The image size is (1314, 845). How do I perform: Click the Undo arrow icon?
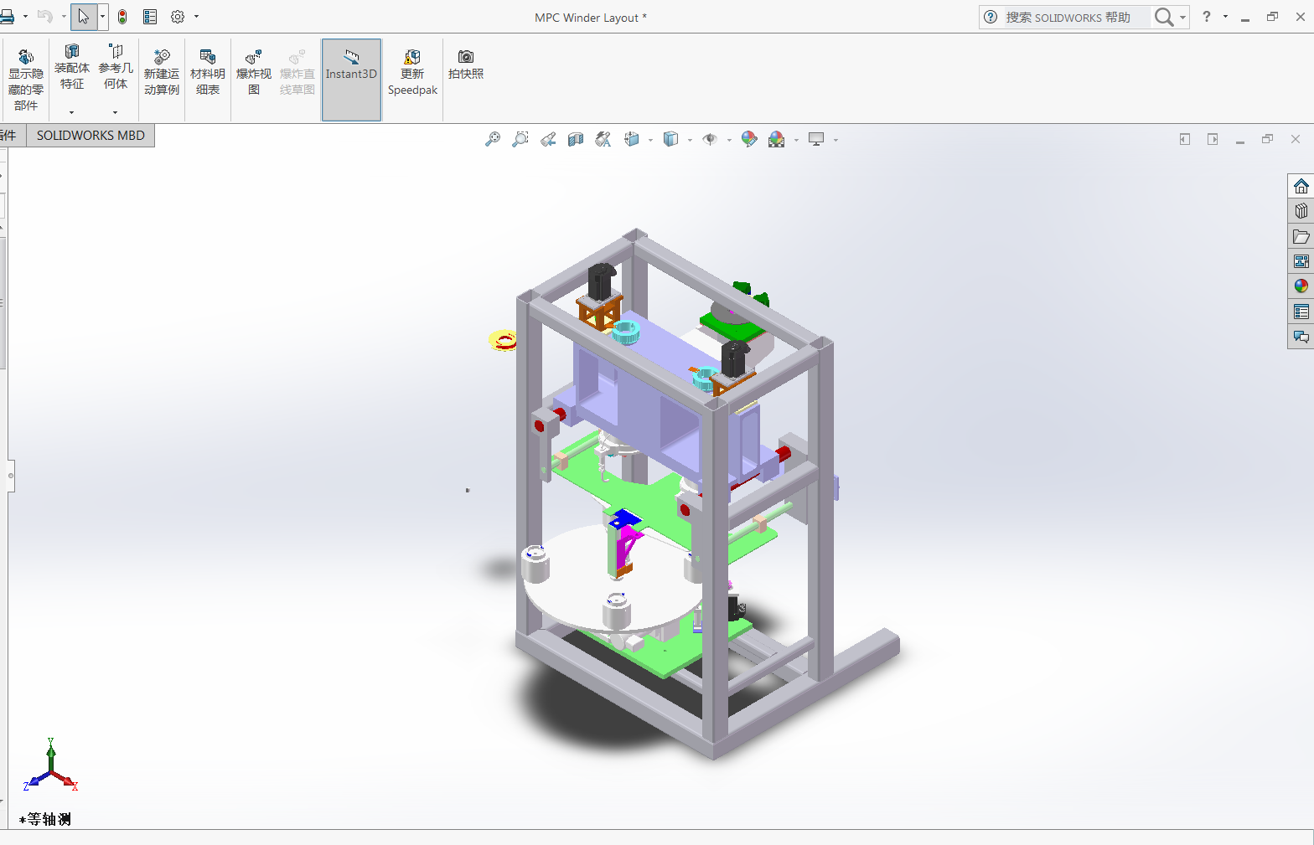(45, 17)
